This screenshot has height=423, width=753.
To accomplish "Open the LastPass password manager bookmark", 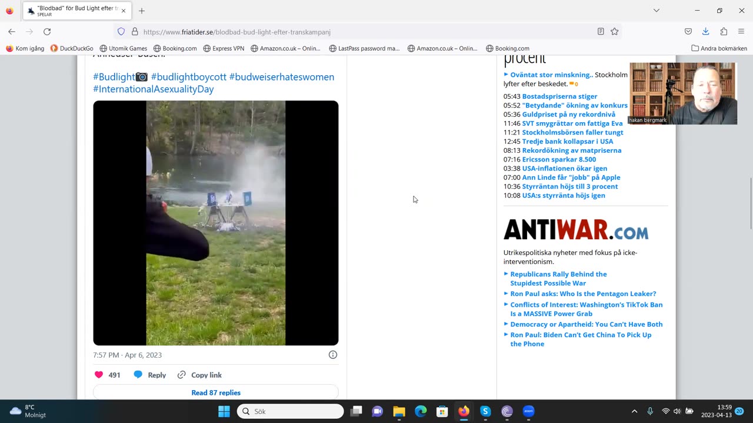I will point(365,48).
